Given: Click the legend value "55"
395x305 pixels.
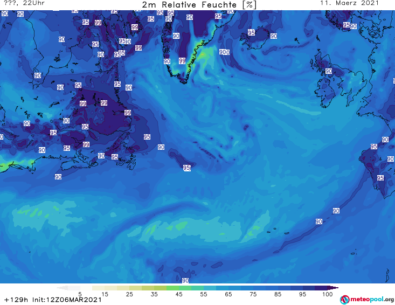Looking at the screenshot, I should (204, 294).
